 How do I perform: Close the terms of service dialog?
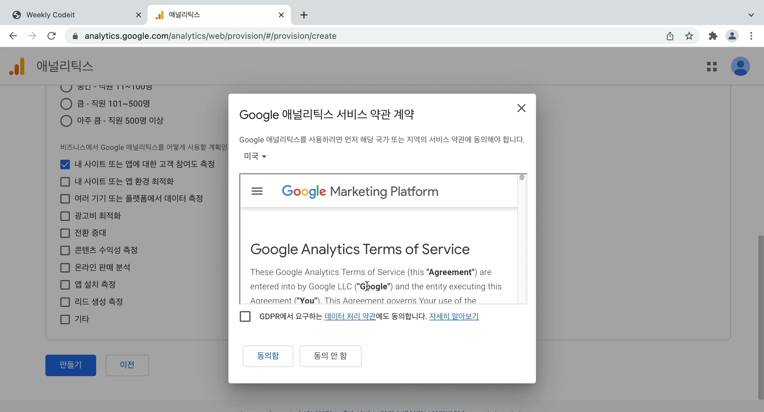521,108
